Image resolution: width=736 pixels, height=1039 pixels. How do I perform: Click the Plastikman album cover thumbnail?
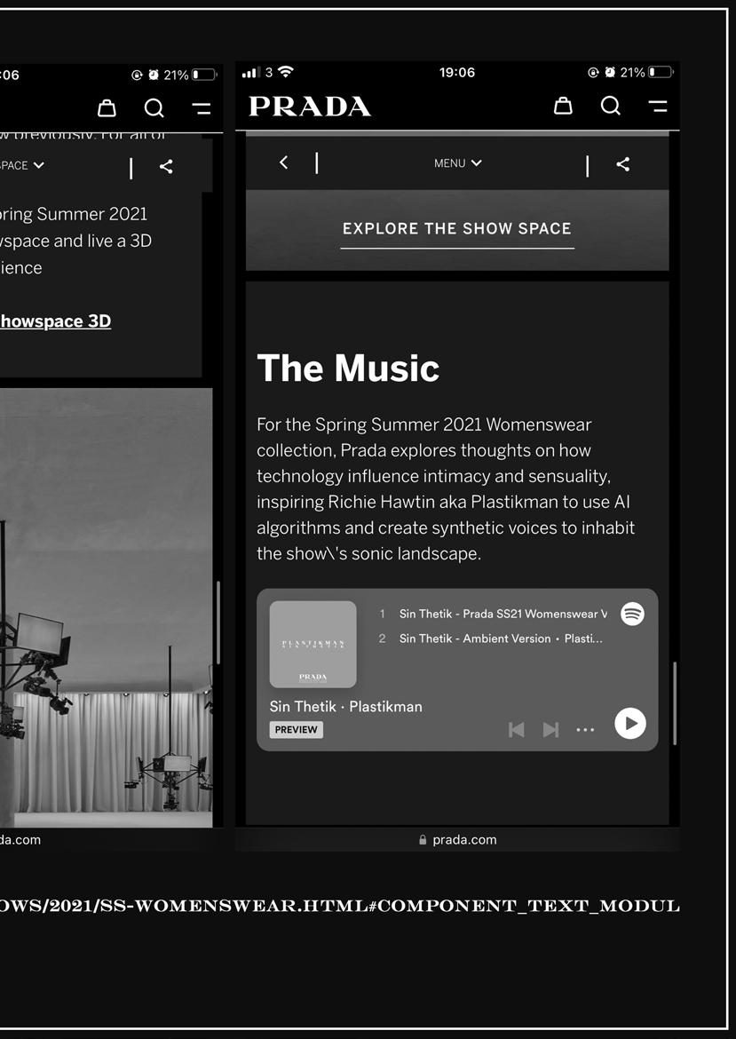[313, 644]
